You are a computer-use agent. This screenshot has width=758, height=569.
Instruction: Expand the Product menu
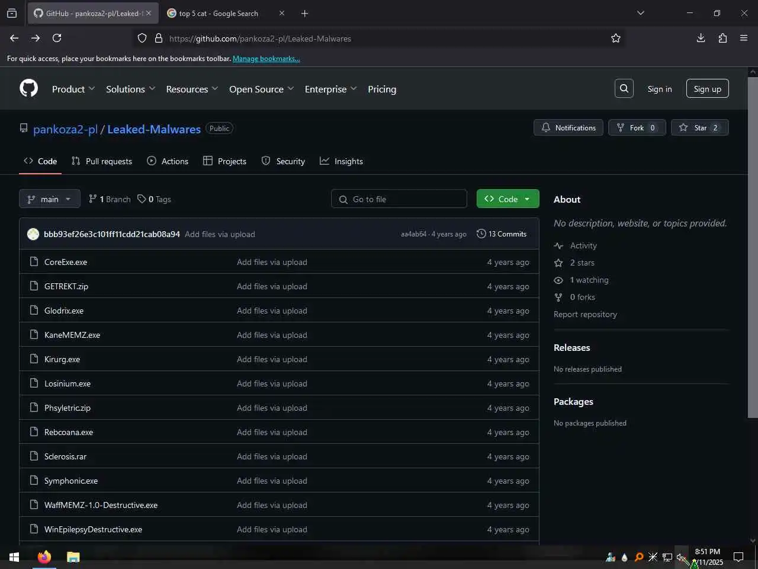[x=73, y=89]
